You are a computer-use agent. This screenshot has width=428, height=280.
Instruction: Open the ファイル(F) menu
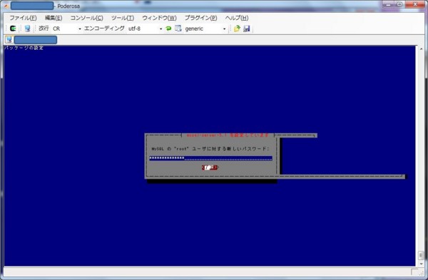24,18
